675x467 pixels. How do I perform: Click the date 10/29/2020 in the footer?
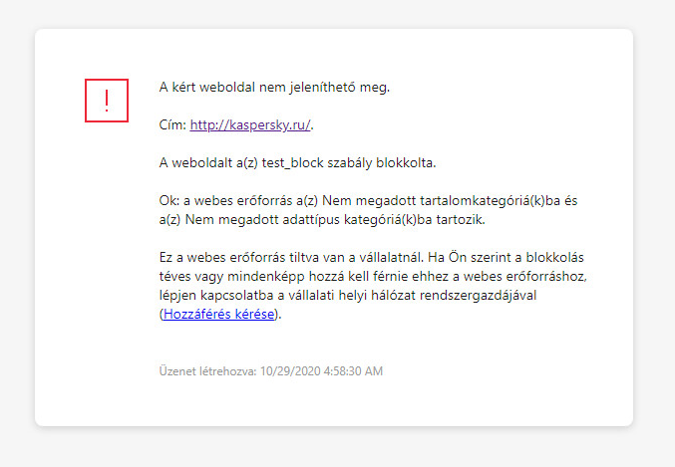point(286,371)
